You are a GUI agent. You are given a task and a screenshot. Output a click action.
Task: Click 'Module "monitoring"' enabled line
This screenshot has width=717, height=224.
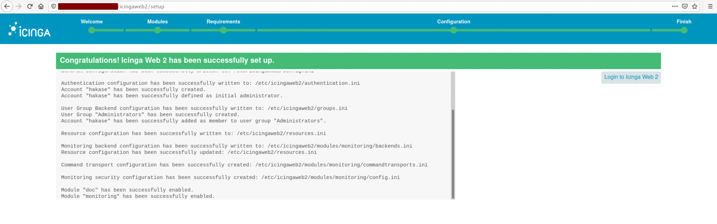138,196
